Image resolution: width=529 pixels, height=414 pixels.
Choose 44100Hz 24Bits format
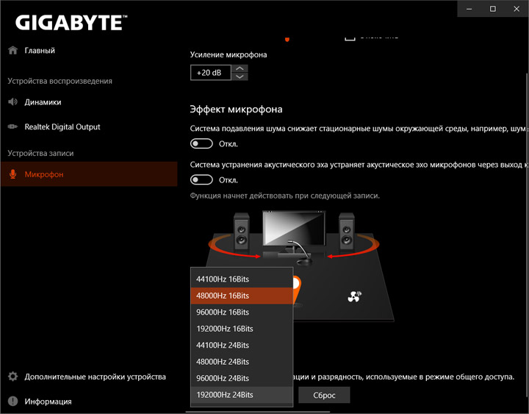(x=242, y=345)
